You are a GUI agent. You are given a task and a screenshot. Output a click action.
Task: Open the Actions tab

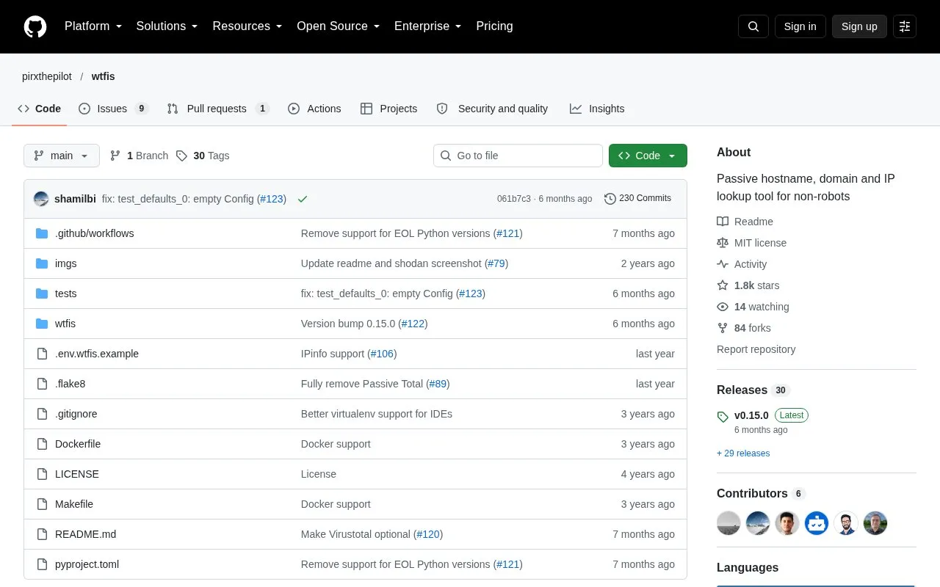point(314,109)
